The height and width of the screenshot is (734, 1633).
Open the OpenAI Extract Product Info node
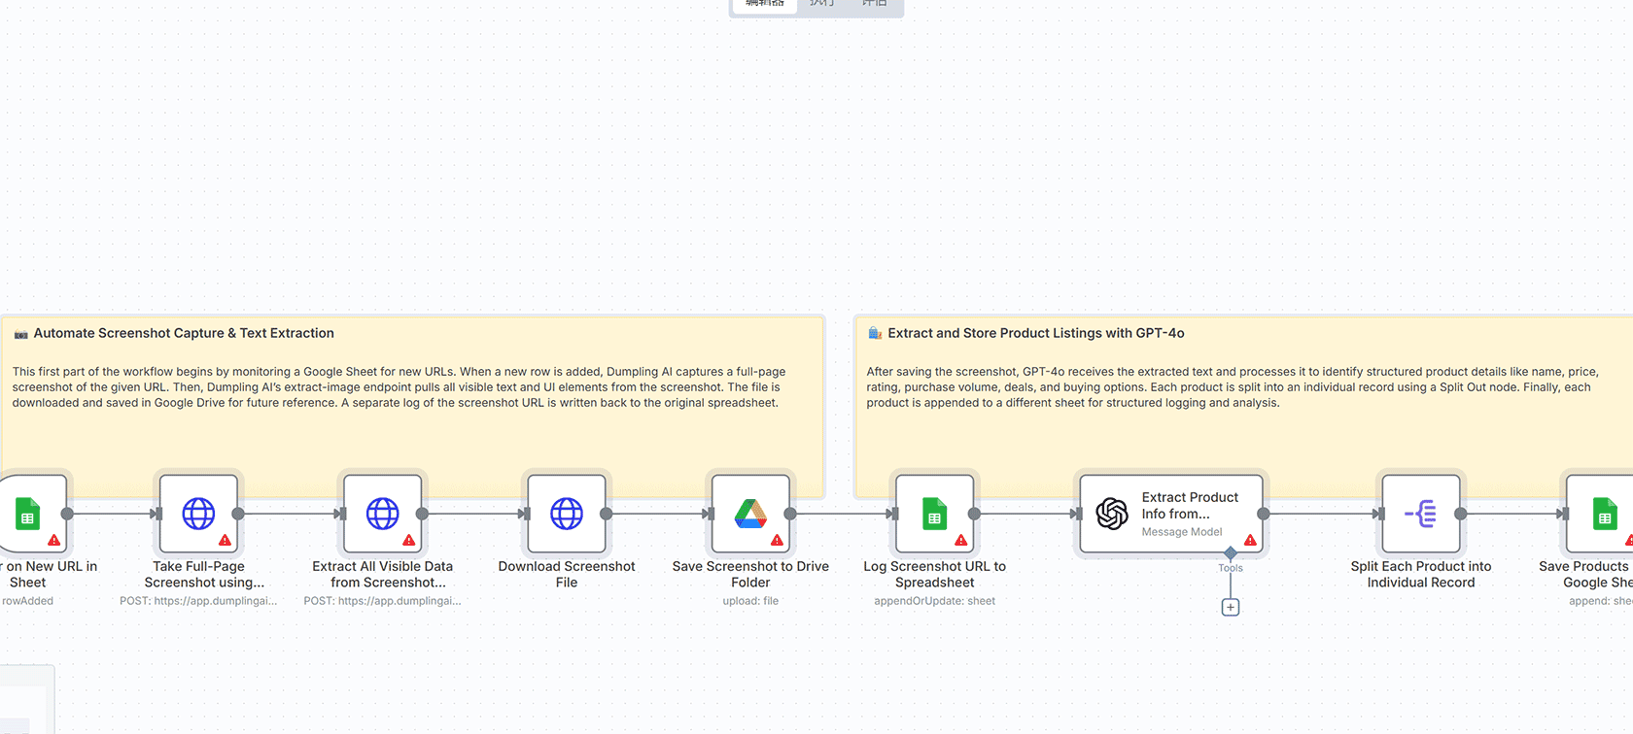(1170, 513)
